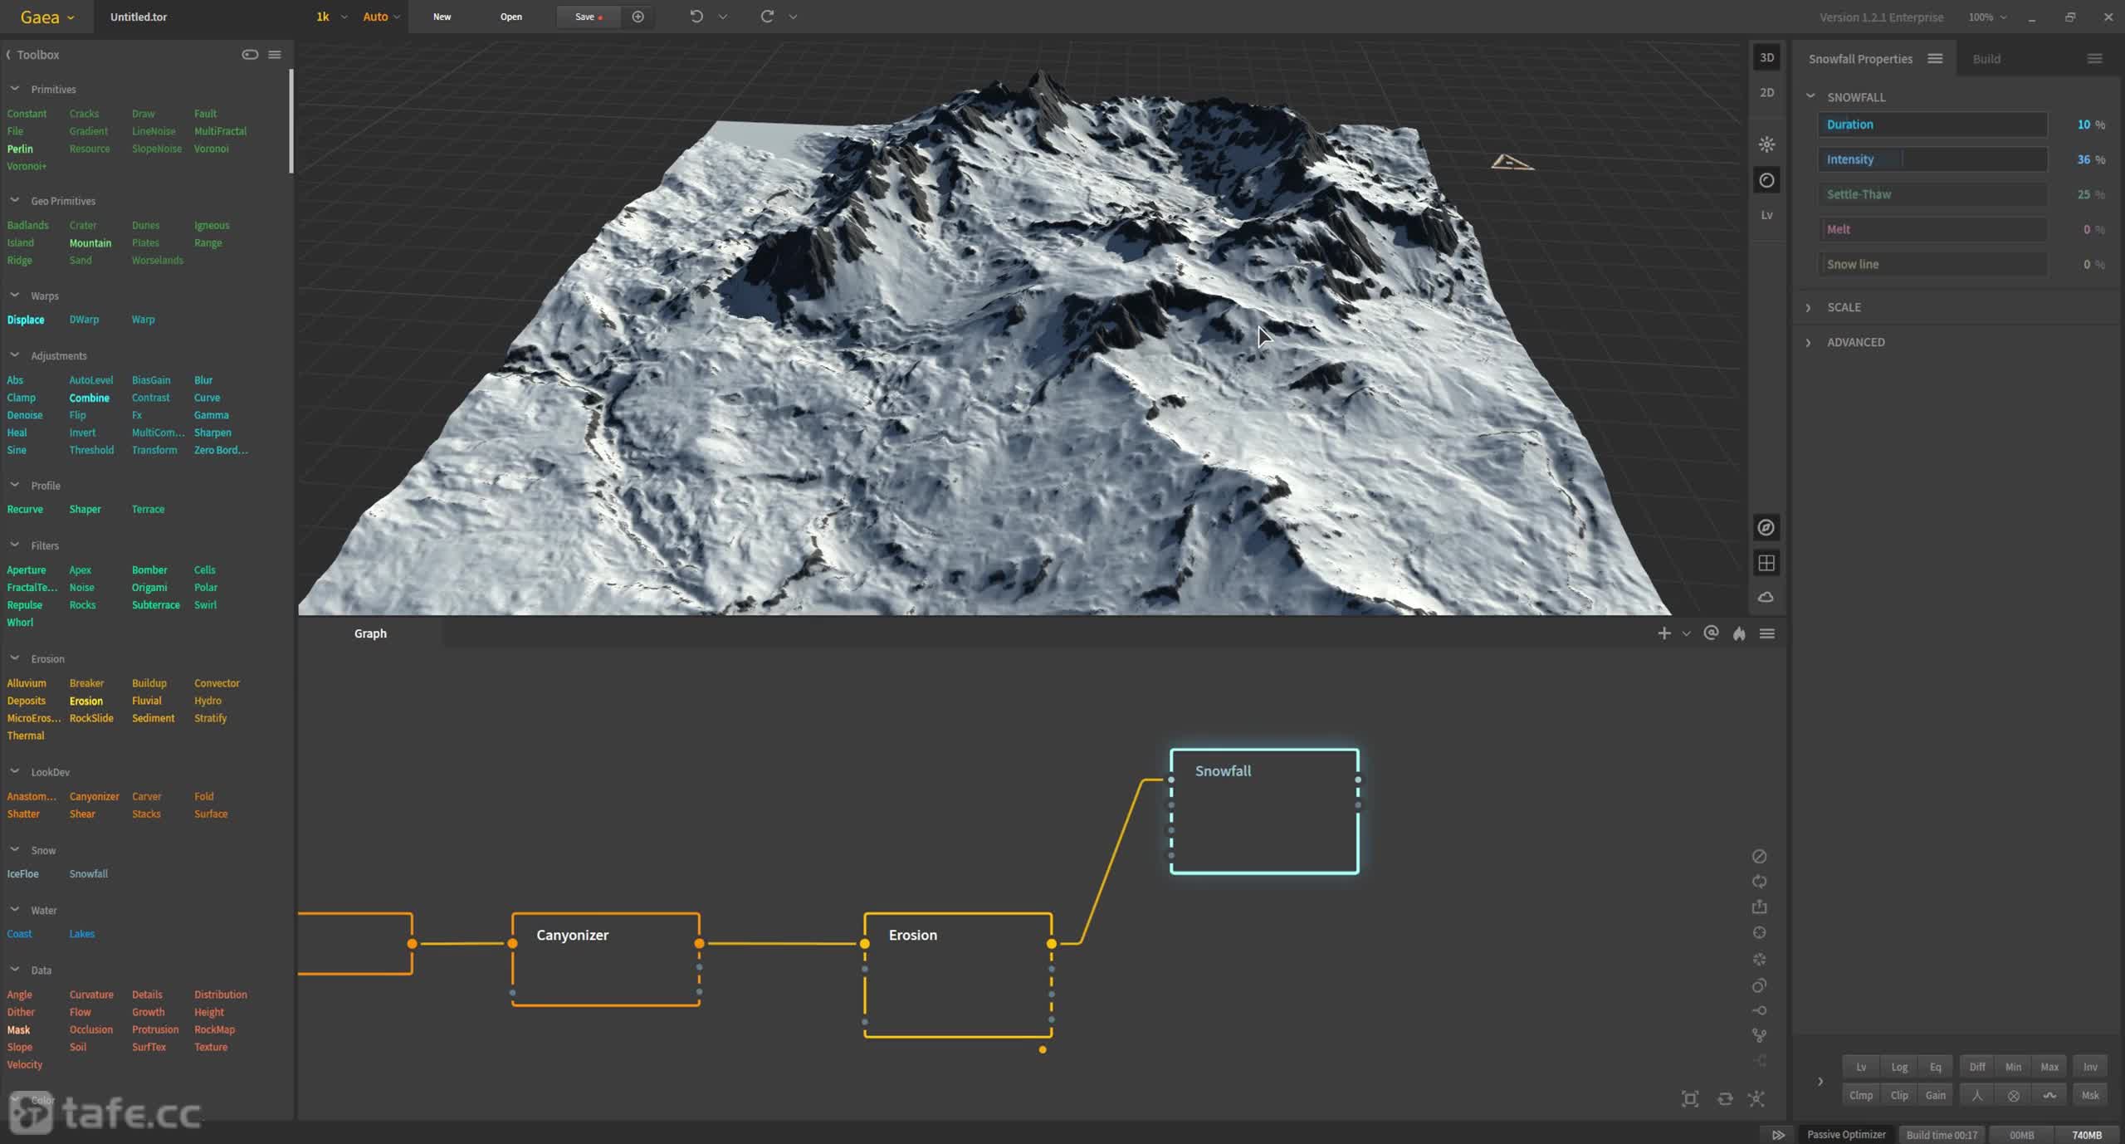Collapse the LookDev toolbox group
Viewport: 2125px width, 1144px height.
coord(14,772)
